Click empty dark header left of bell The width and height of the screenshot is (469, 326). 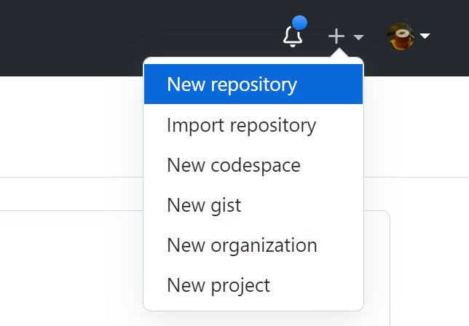click(x=135, y=37)
